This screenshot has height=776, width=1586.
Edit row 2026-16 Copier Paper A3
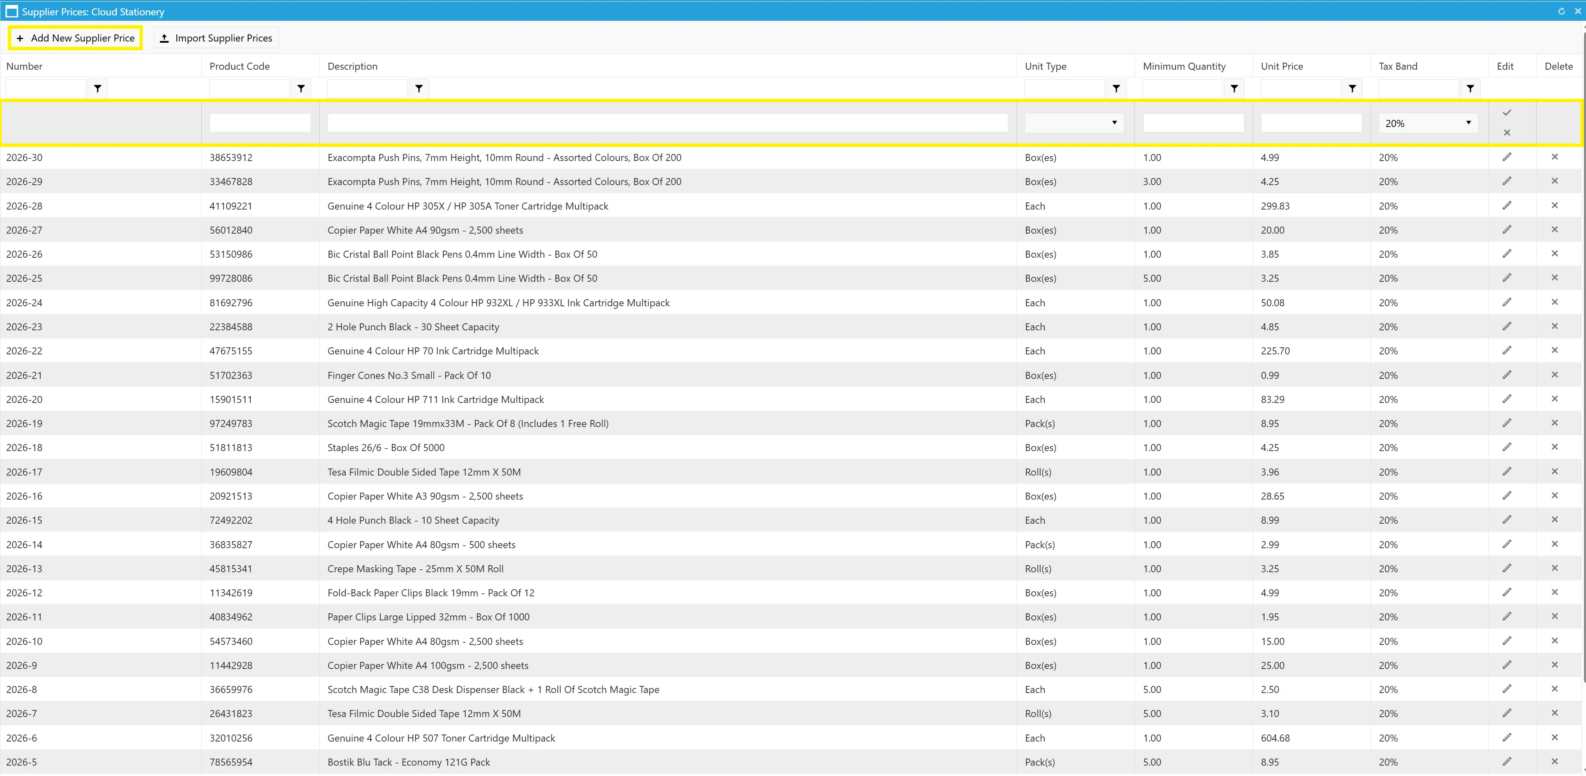tap(1507, 495)
